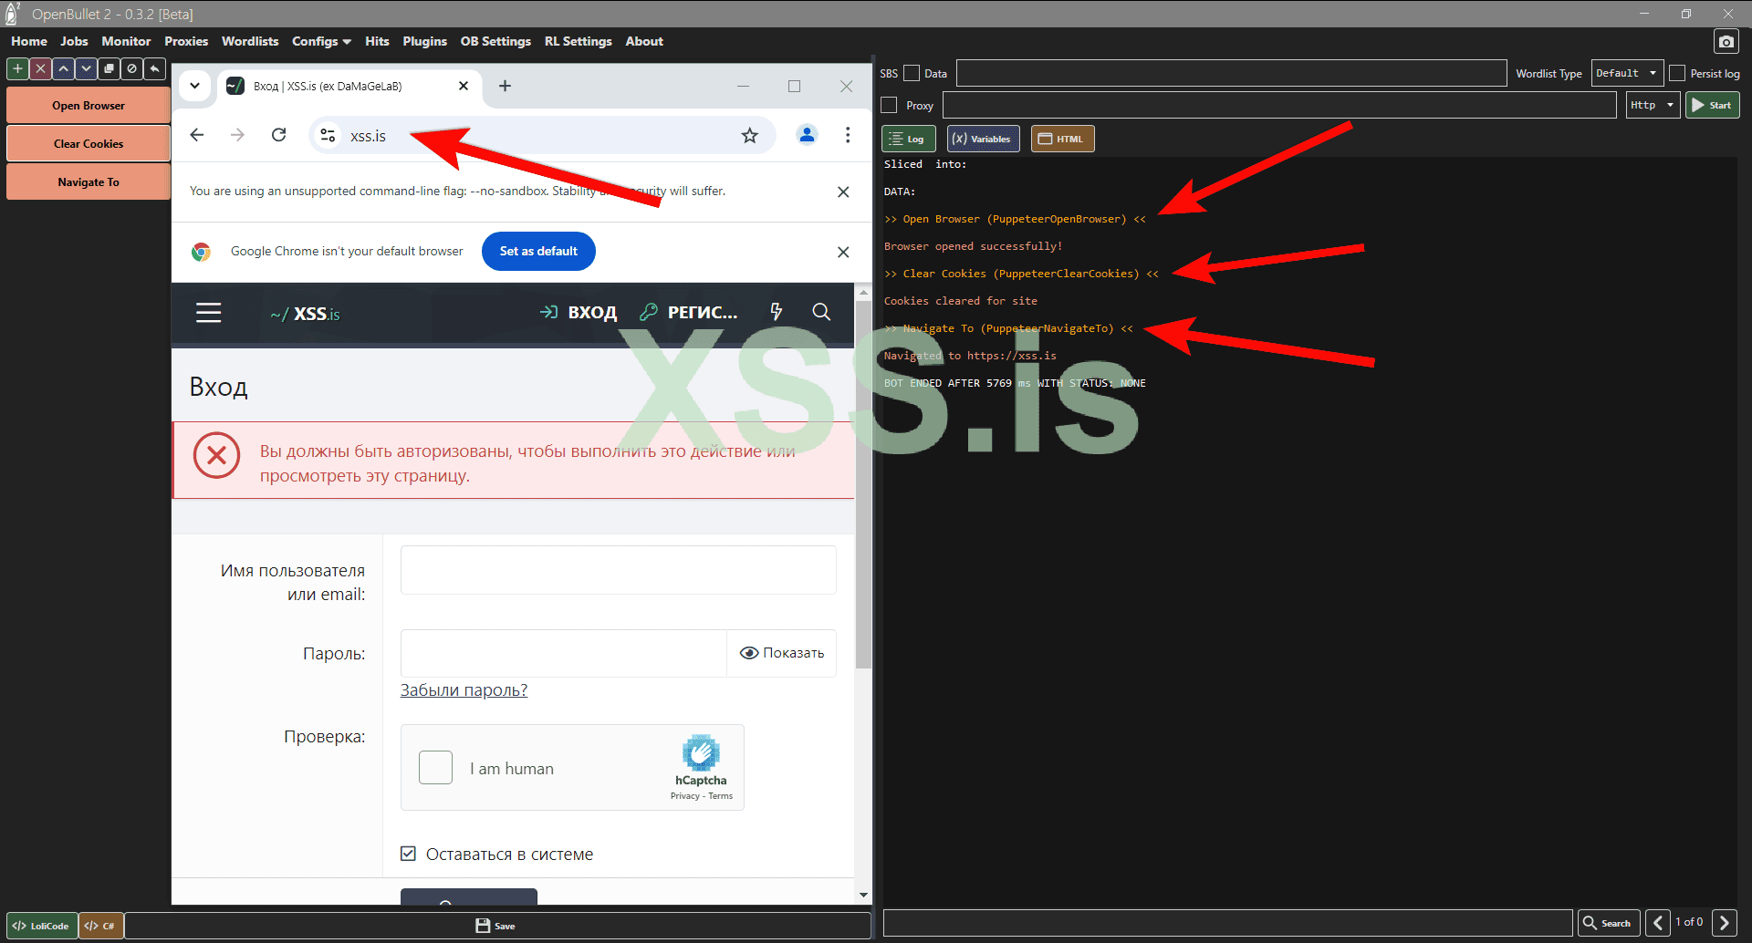Switch to the Log tab

(x=909, y=139)
